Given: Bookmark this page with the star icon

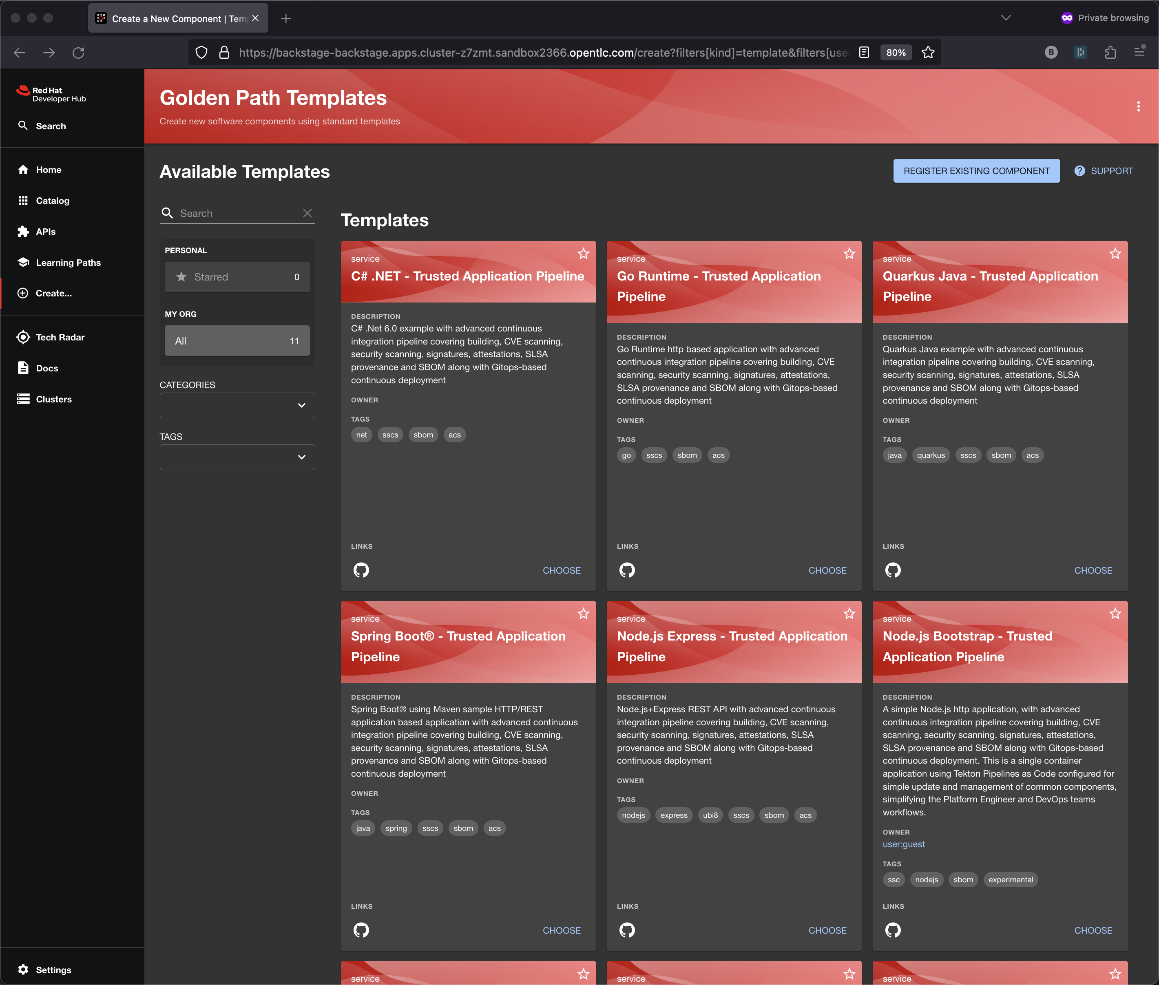Looking at the screenshot, I should [x=928, y=53].
